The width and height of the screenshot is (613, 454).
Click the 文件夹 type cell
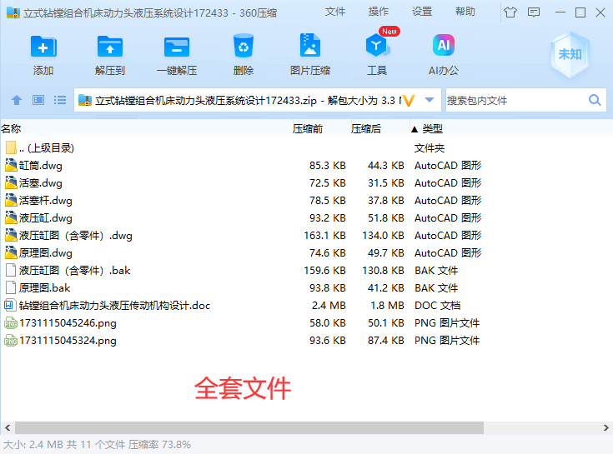(x=430, y=148)
